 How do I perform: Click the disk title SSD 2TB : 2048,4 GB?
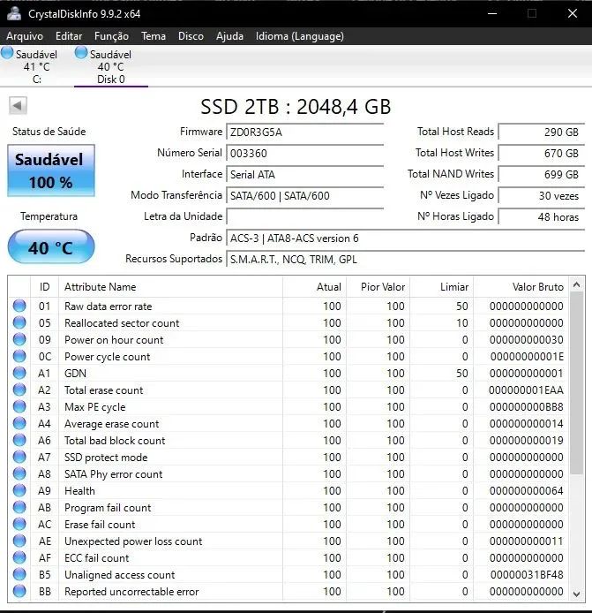click(296, 106)
